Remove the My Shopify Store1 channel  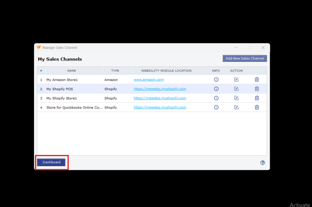pyautogui.click(x=257, y=98)
